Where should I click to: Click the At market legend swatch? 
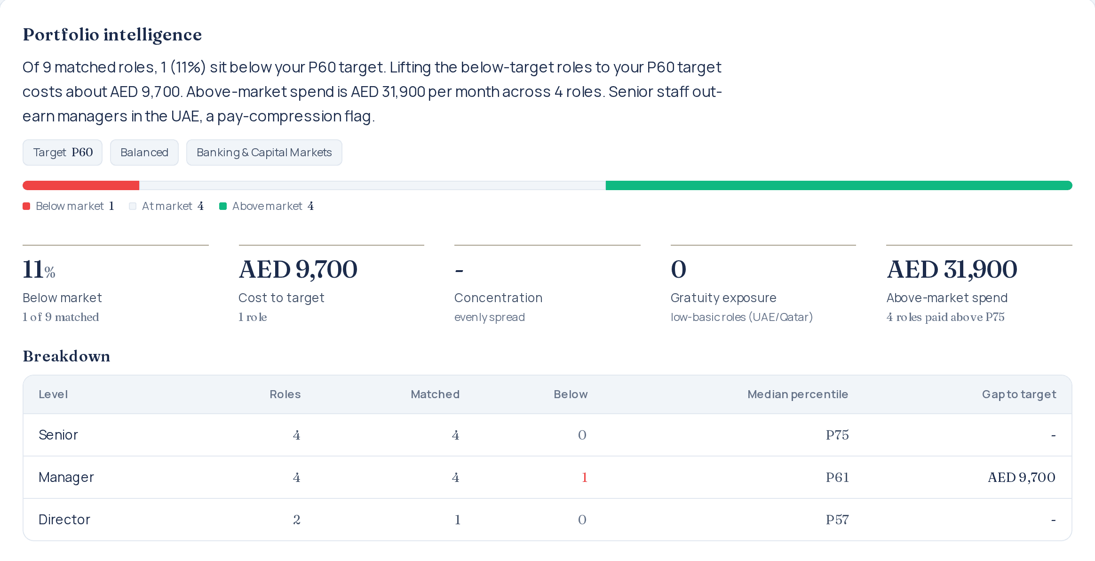click(133, 206)
